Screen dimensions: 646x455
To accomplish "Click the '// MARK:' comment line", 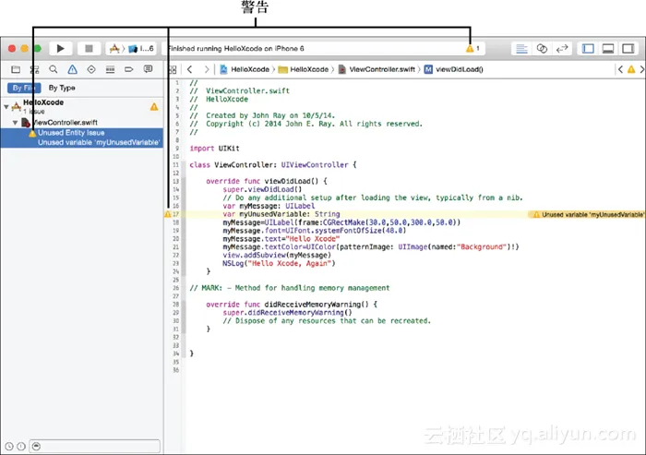I will coord(289,288).
